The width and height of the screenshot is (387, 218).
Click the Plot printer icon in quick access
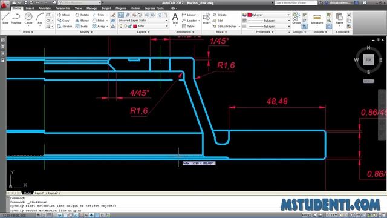[x=55, y=2]
